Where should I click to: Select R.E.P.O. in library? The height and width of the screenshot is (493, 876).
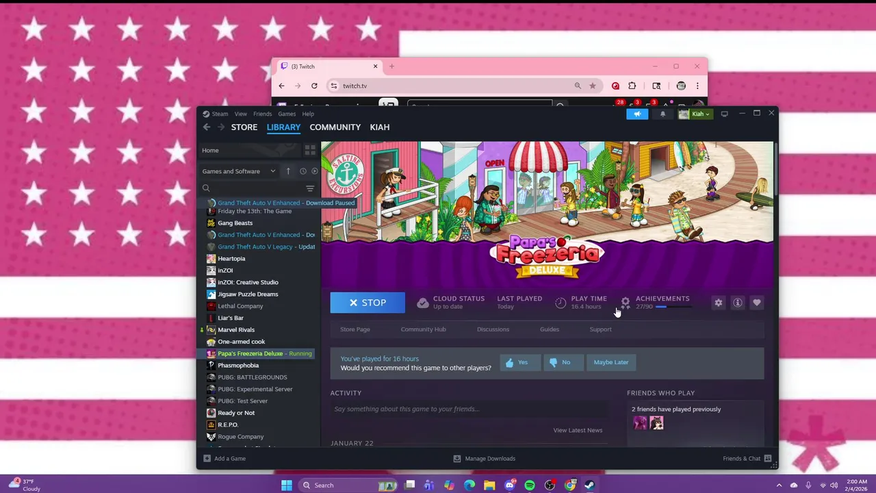pos(228,425)
